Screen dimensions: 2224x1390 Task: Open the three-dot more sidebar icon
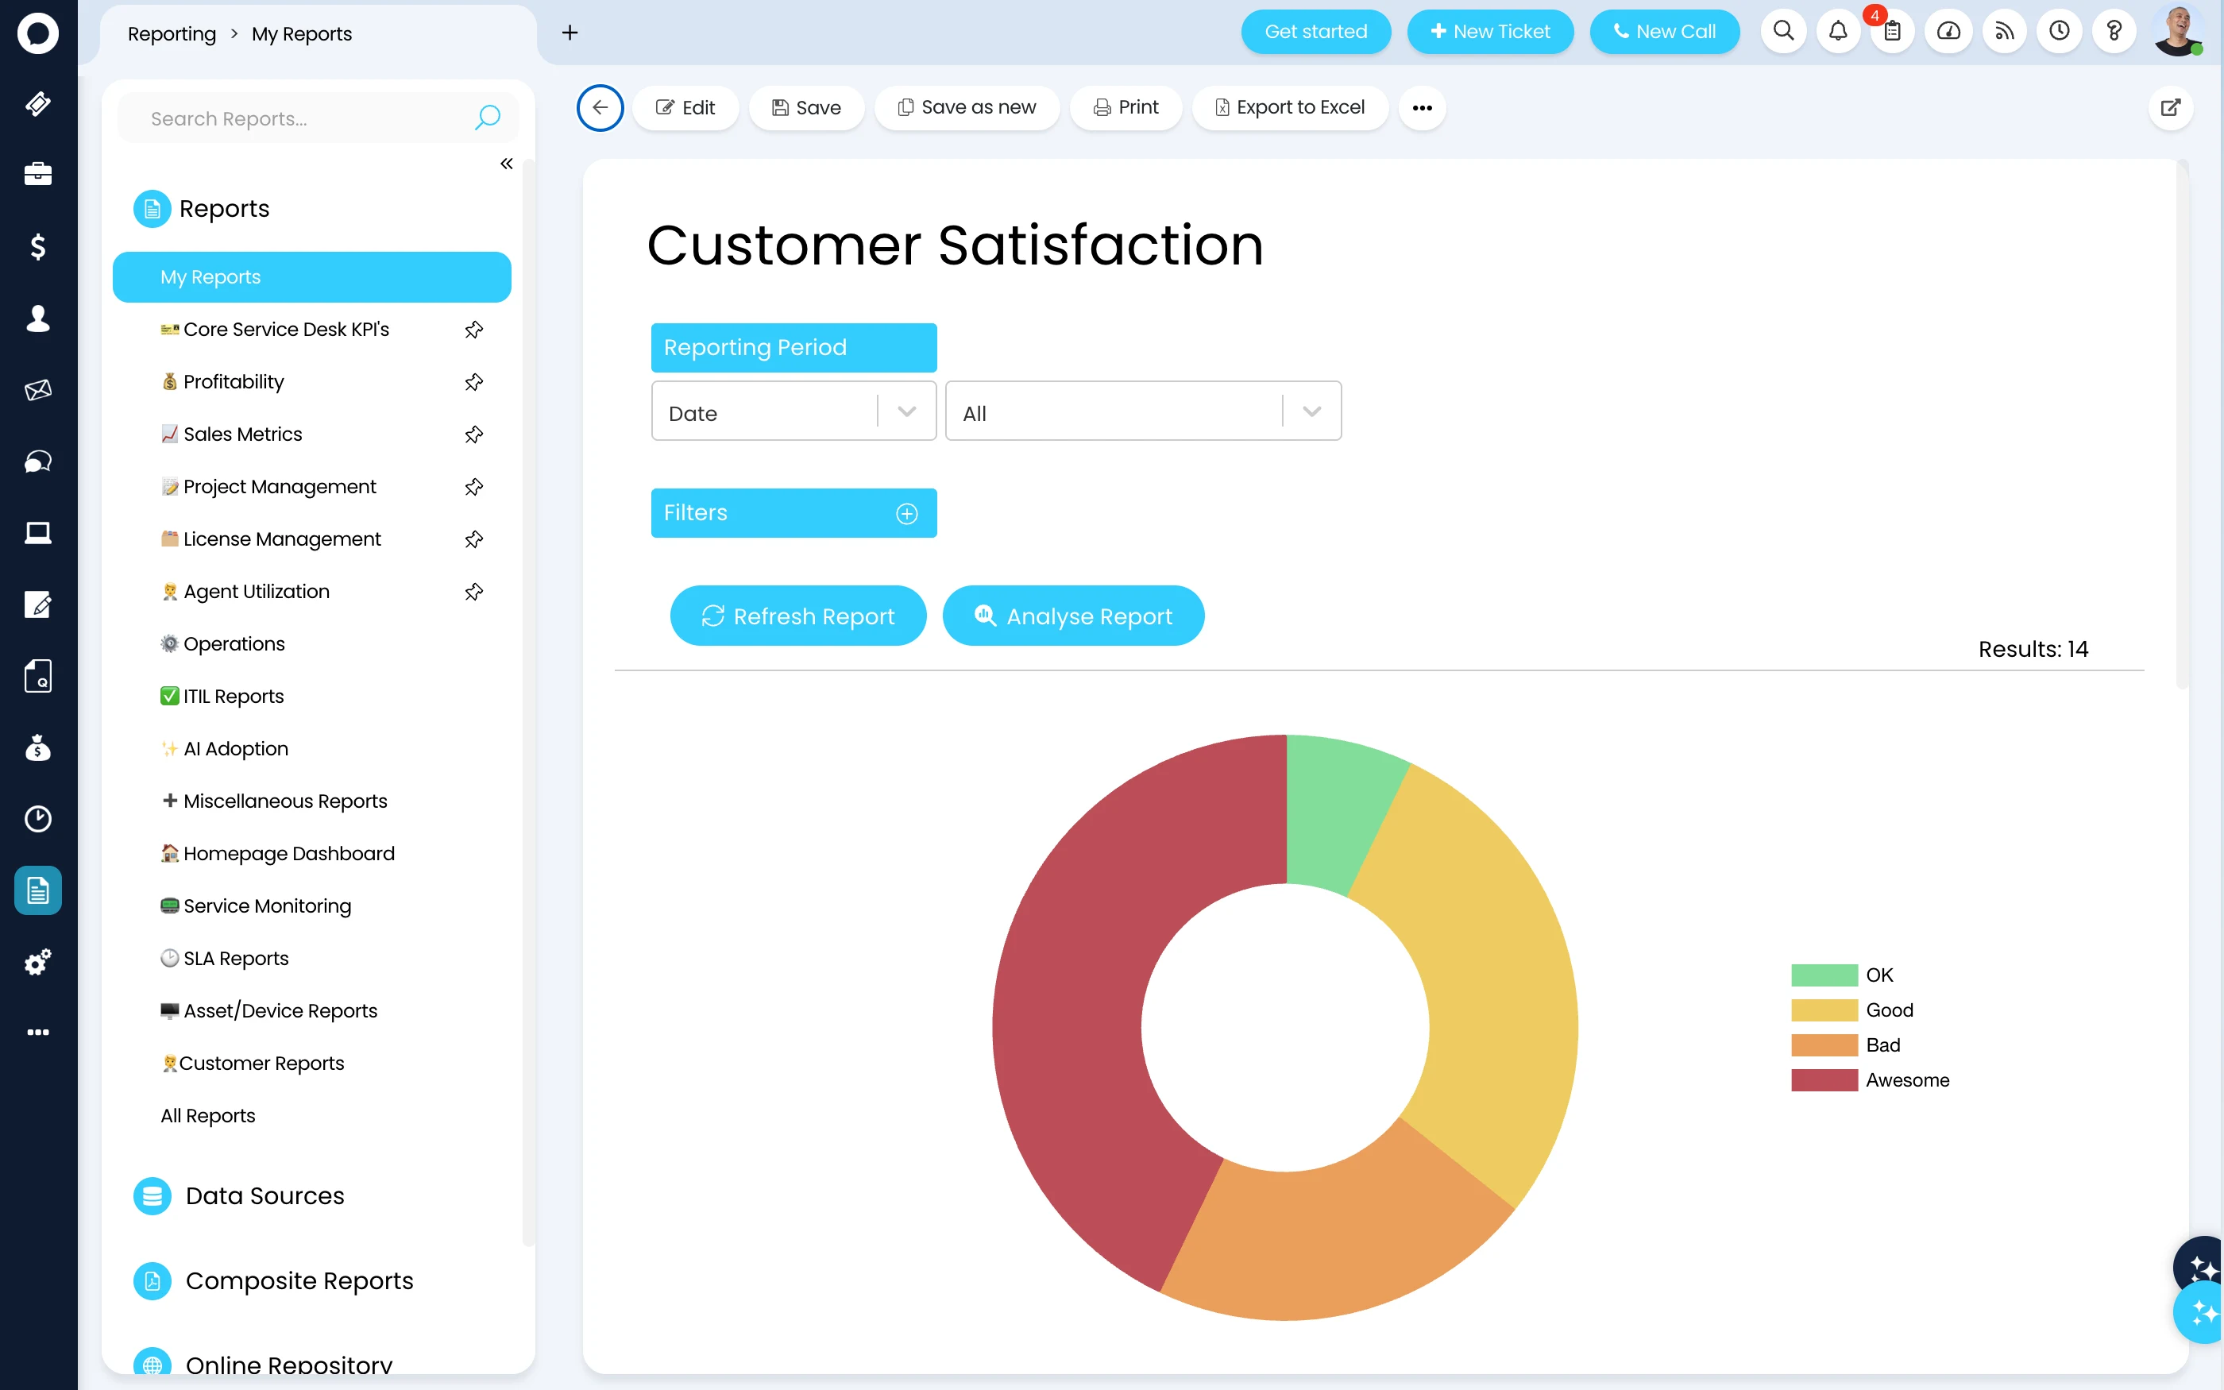(x=37, y=1033)
